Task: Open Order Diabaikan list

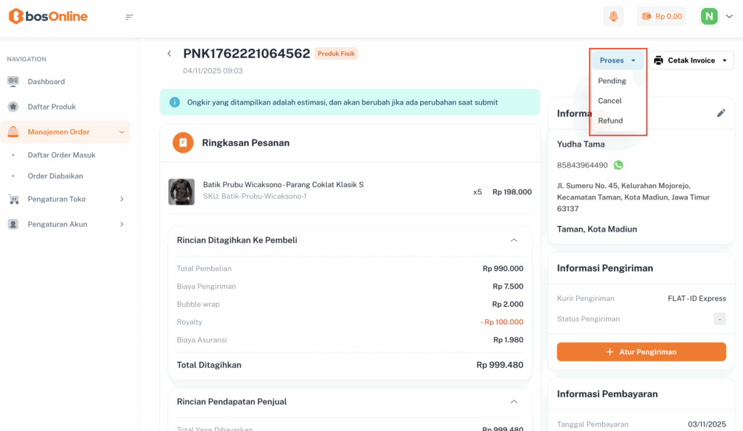Action: tap(55, 176)
